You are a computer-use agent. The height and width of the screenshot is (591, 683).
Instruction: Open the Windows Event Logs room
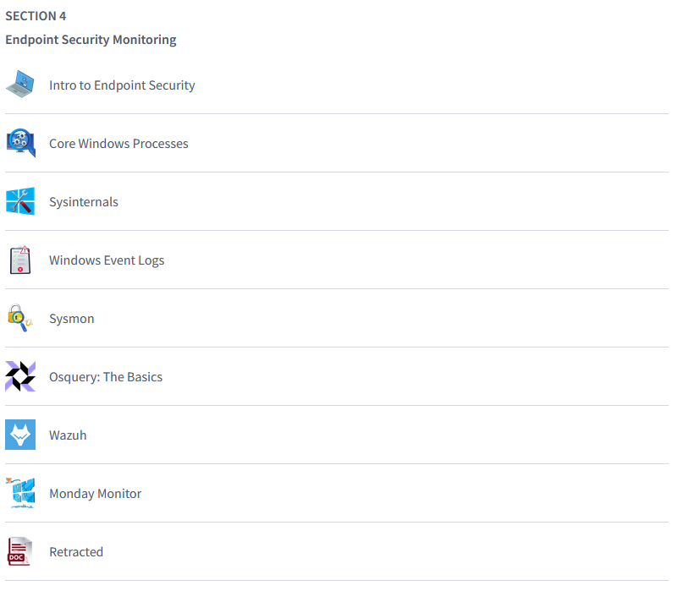107,260
